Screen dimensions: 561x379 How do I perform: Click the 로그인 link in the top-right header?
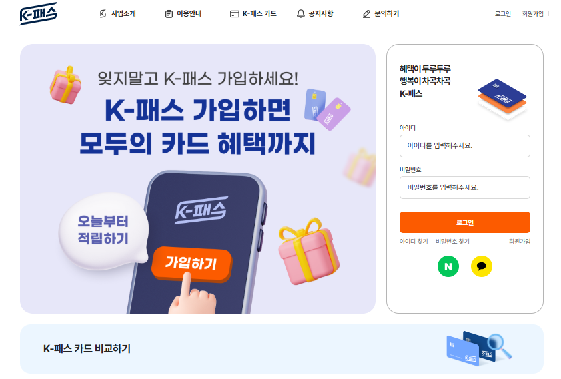pos(503,13)
